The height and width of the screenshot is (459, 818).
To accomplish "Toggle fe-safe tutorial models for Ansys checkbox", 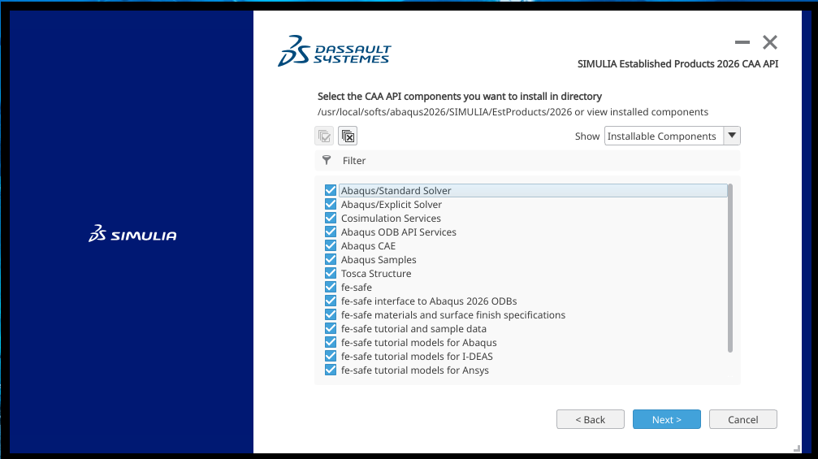I will tap(331, 370).
